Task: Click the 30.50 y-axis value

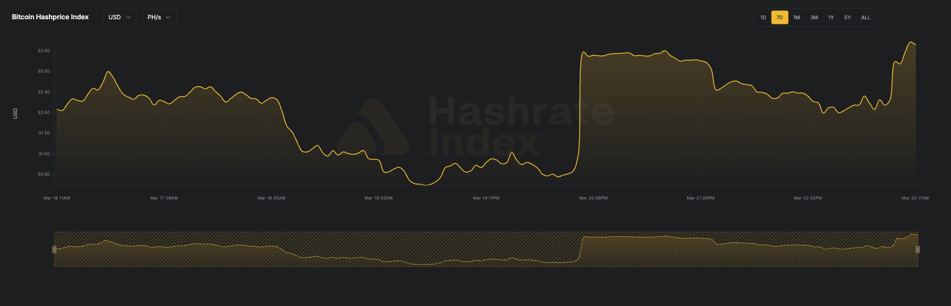Action: [x=44, y=174]
